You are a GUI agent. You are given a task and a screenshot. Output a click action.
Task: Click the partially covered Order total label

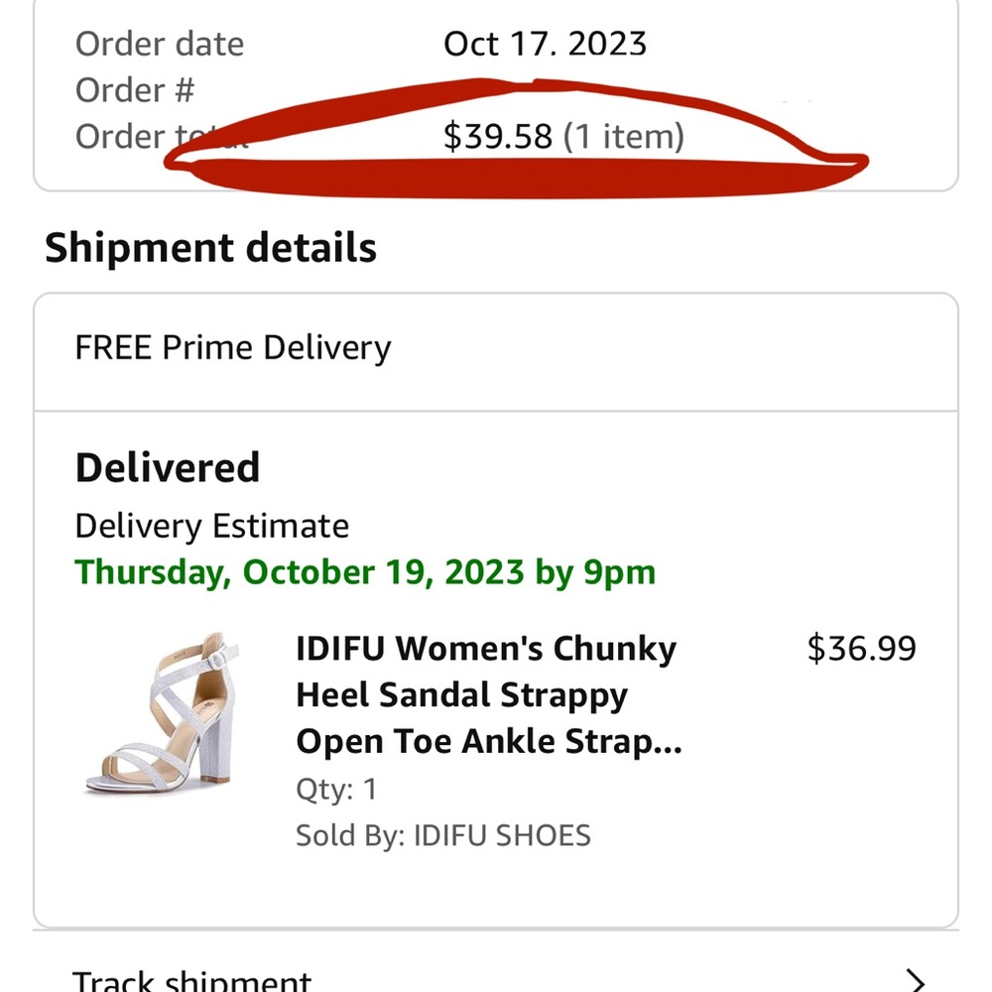click(120, 136)
